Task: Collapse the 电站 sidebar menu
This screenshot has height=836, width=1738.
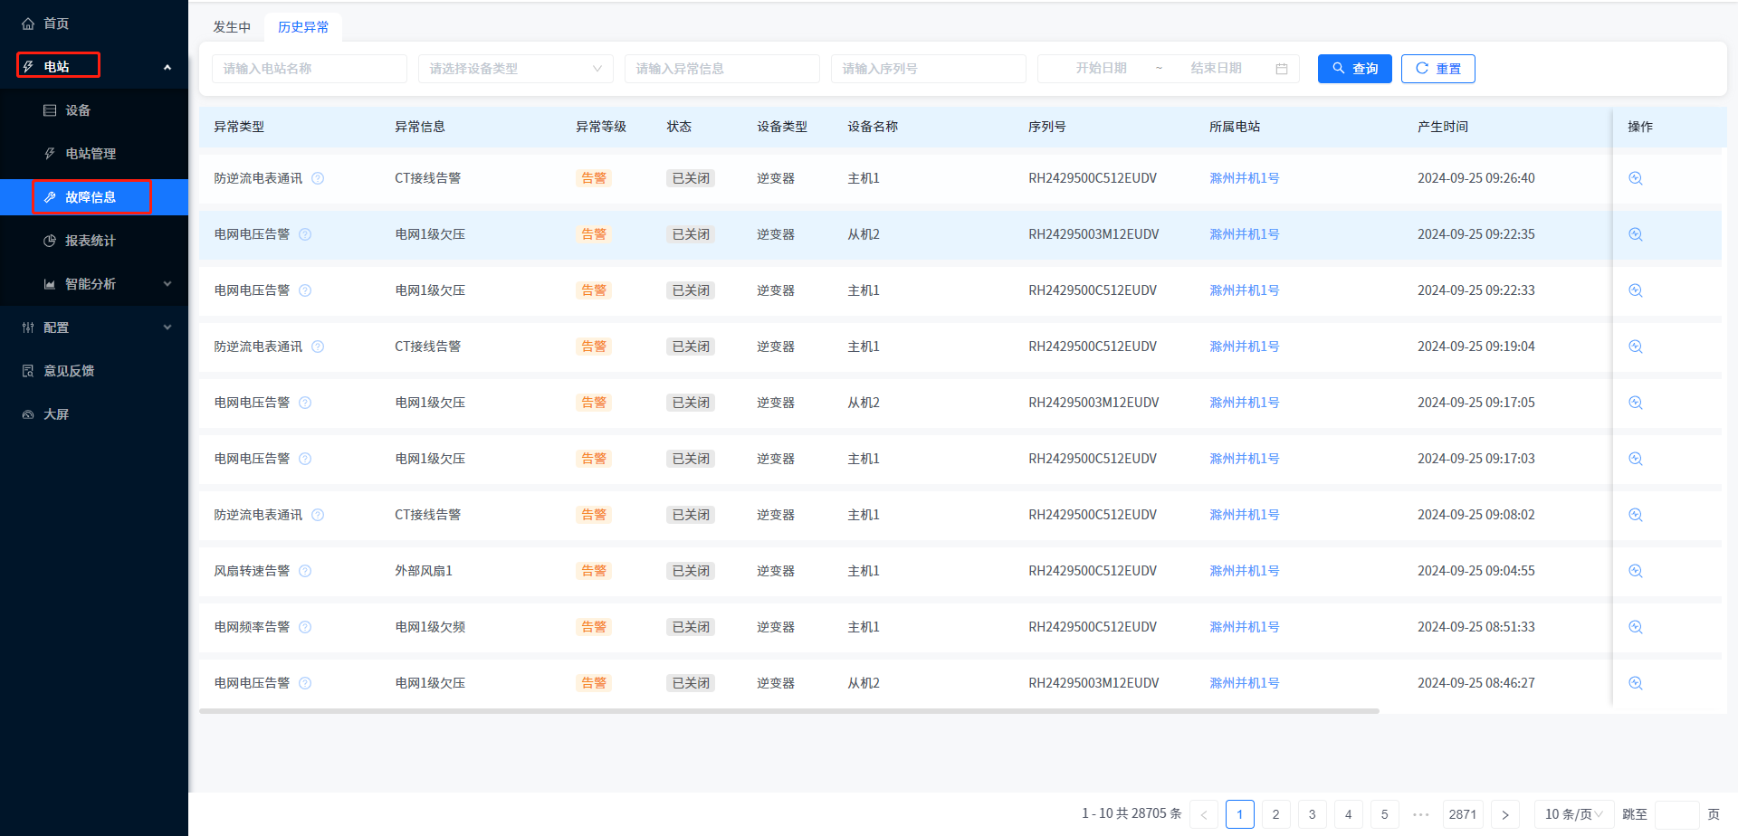Action: (x=167, y=67)
